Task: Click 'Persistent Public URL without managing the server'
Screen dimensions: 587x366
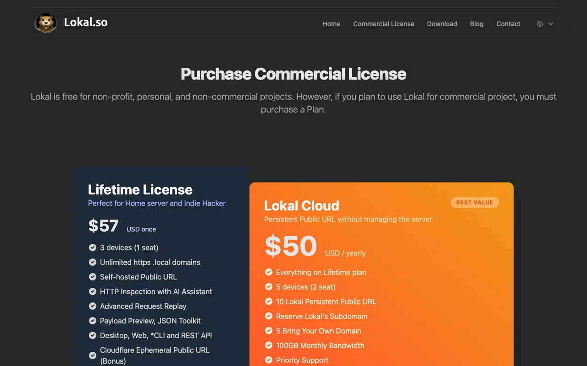Action: coord(348,219)
